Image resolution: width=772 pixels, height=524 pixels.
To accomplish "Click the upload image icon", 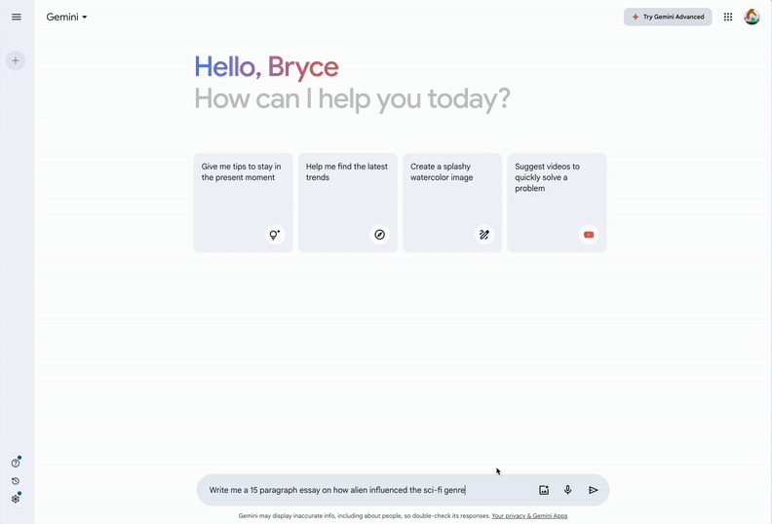I will (x=544, y=490).
